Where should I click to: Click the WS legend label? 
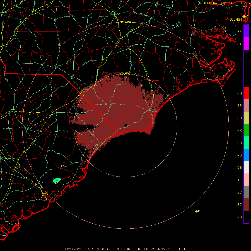coord(240,155)
